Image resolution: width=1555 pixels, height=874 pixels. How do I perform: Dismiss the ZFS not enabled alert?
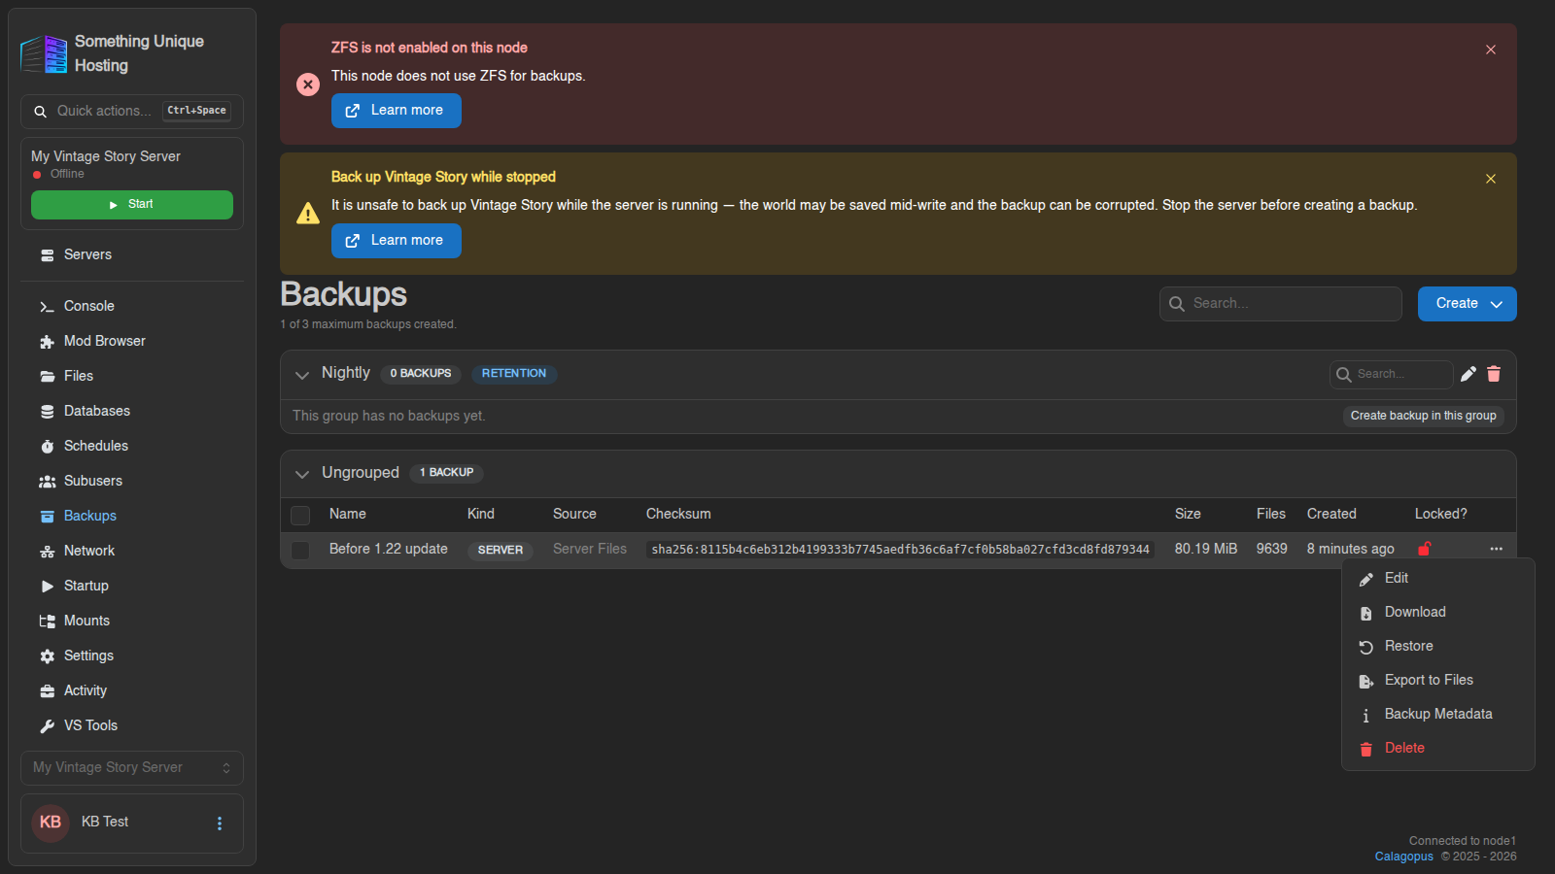point(1490,50)
